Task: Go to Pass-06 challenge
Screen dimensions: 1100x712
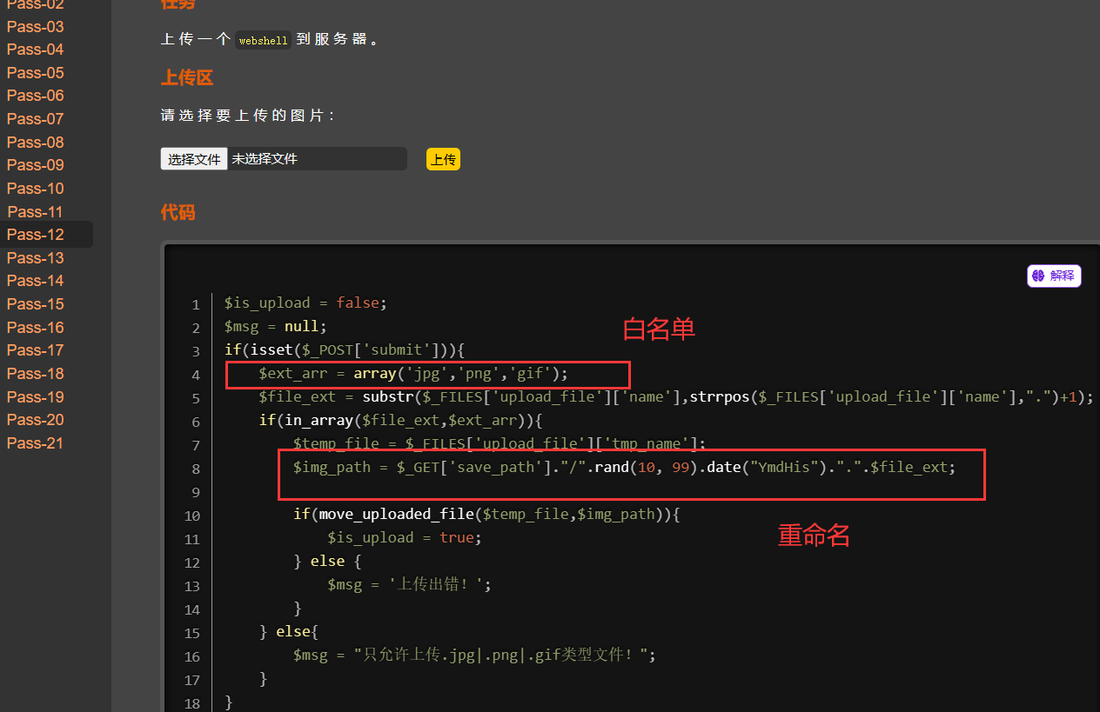Action: 36,96
